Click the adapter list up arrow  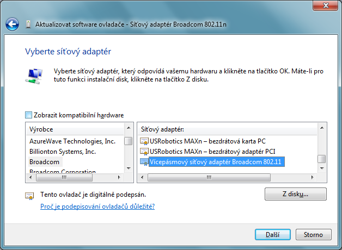[322, 128]
